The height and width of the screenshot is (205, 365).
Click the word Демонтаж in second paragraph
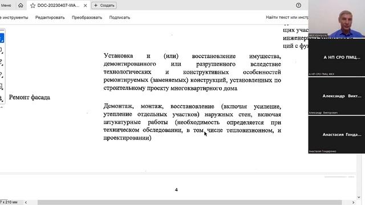pyautogui.click(x=118, y=106)
